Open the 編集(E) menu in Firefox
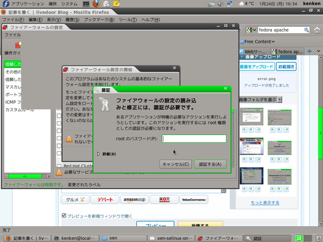 [x=35, y=20]
